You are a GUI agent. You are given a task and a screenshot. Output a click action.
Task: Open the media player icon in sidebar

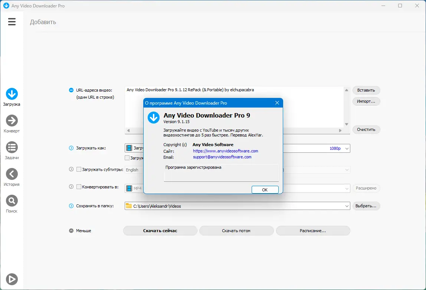[x=12, y=279]
